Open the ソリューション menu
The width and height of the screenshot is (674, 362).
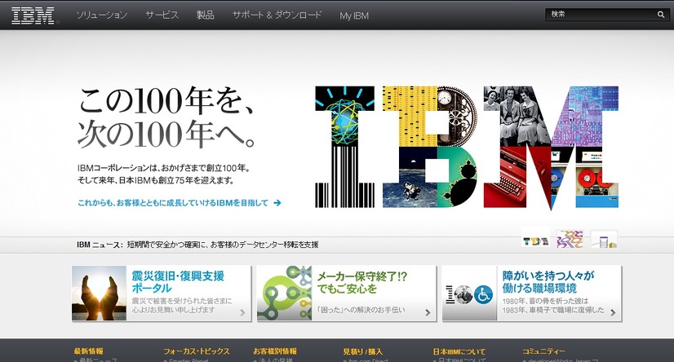[x=102, y=15]
